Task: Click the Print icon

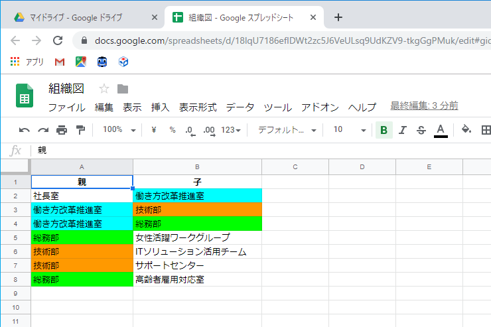Action: point(62,130)
